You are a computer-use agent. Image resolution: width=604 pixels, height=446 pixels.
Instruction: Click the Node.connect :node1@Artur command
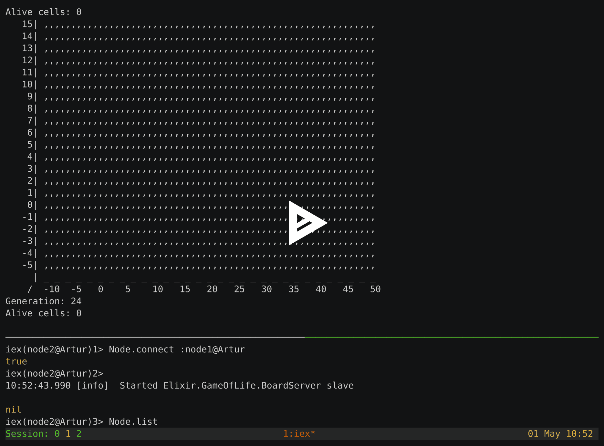pyautogui.click(x=177, y=349)
